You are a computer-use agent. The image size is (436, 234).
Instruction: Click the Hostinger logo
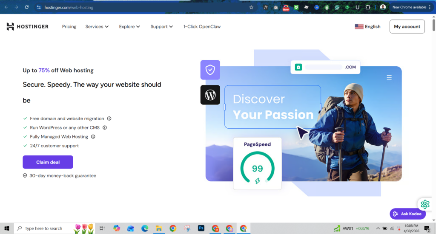click(28, 27)
